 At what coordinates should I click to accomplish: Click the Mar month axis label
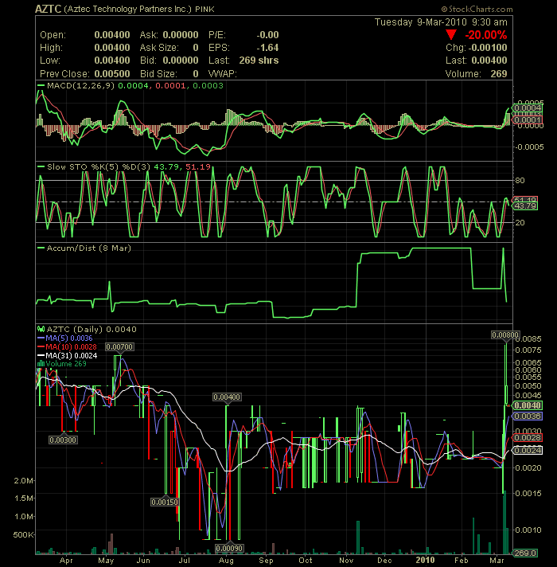tap(497, 561)
